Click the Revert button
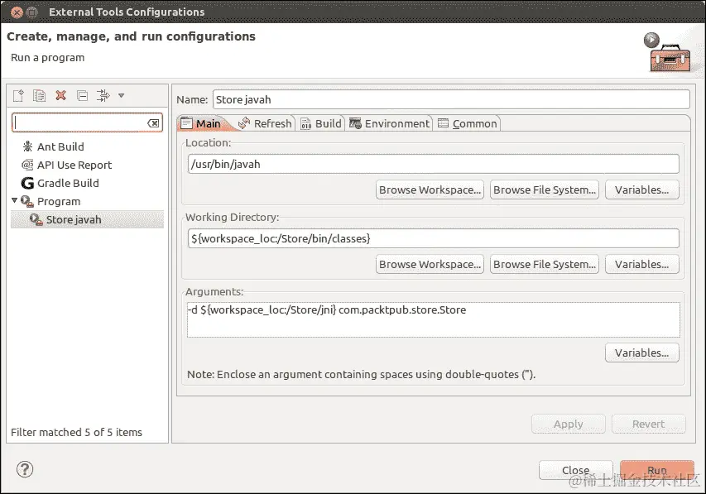 (648, 424)
